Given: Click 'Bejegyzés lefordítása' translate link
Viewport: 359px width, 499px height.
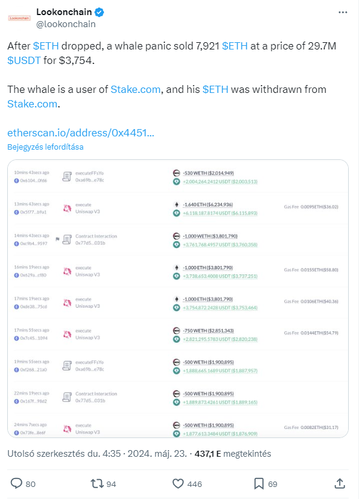Looking at the screenshot, I should (45, 147).
